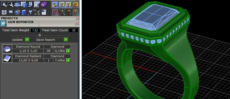Select the Diamond Radiant gem thumbnail
This screenshot has width=230, height=99.
coord(7,58)
